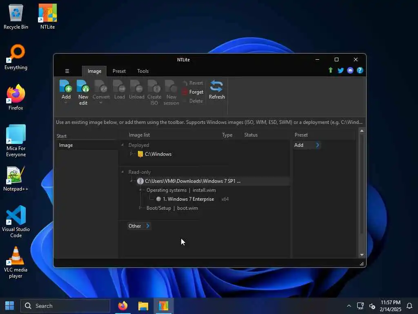This screenshot has width=418, height=314.
Task: Click the Revert button in toolbar
Action: pos(193,83)
